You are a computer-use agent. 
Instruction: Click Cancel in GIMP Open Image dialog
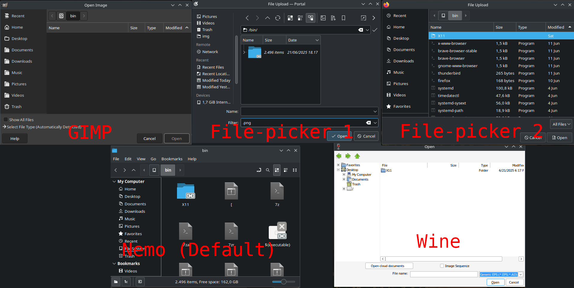tap(149, 138)
